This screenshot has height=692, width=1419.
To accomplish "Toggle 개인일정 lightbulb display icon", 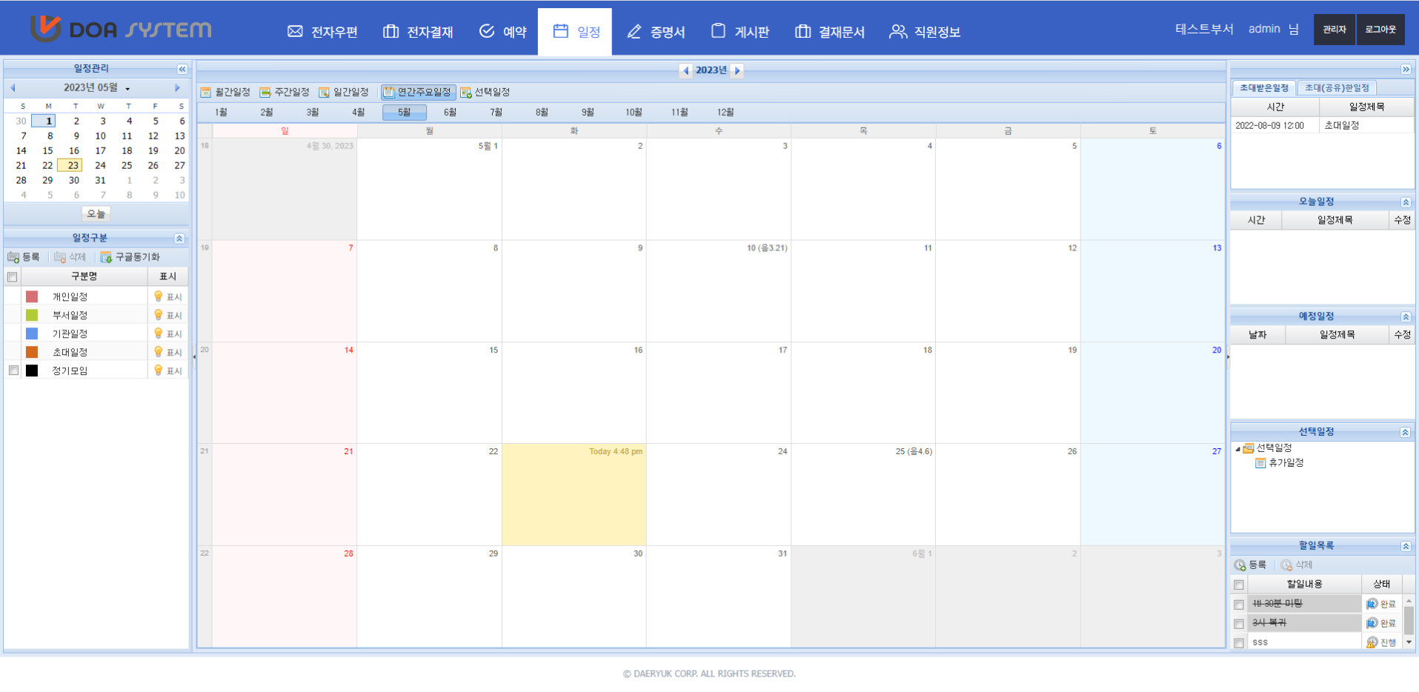I will point(158,296).
